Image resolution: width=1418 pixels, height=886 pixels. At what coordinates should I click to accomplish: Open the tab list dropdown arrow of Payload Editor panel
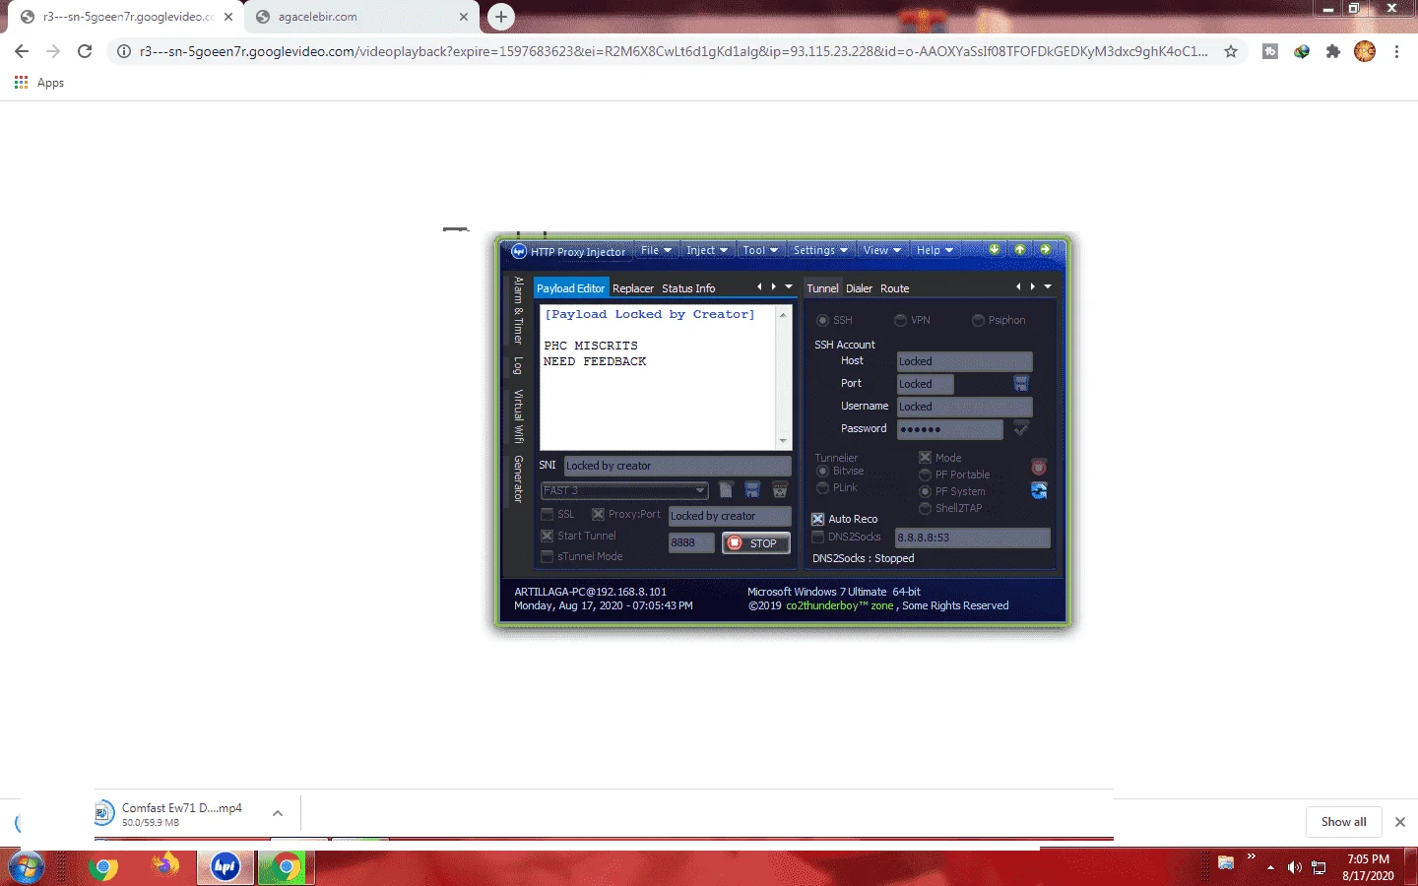point(789,286)
